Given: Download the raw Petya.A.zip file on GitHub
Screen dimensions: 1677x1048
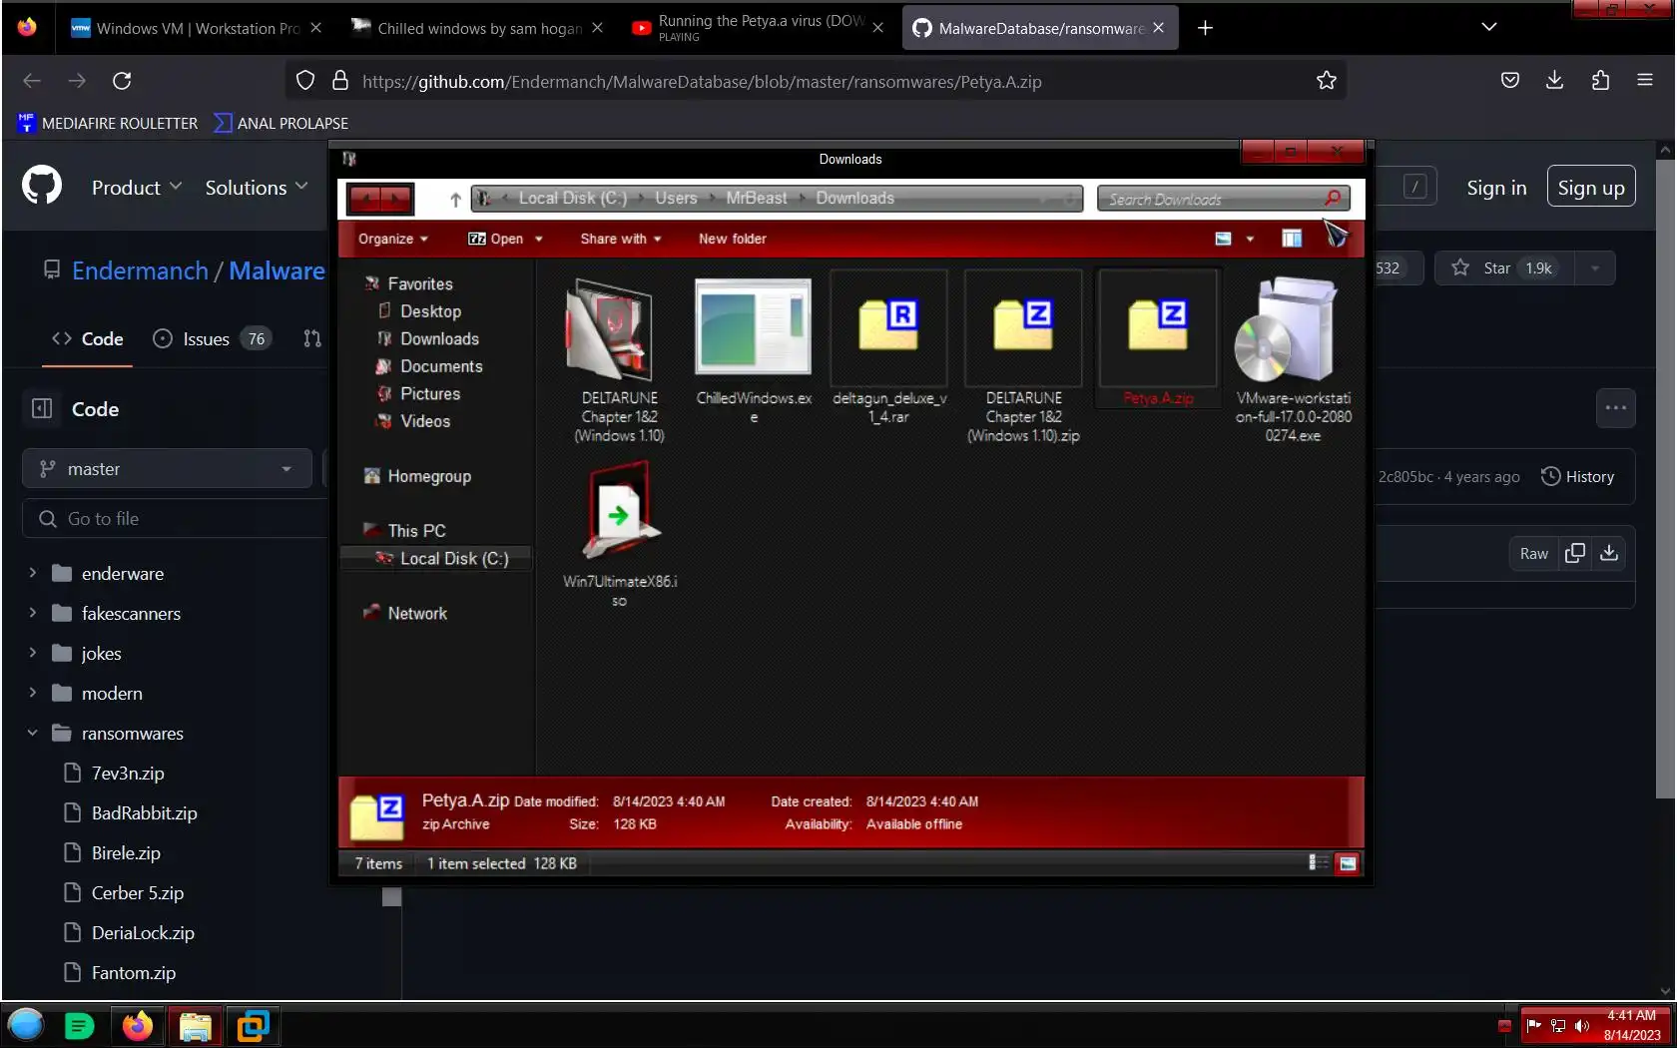Looking at the screenshot, I should (x=1609, y=553).
